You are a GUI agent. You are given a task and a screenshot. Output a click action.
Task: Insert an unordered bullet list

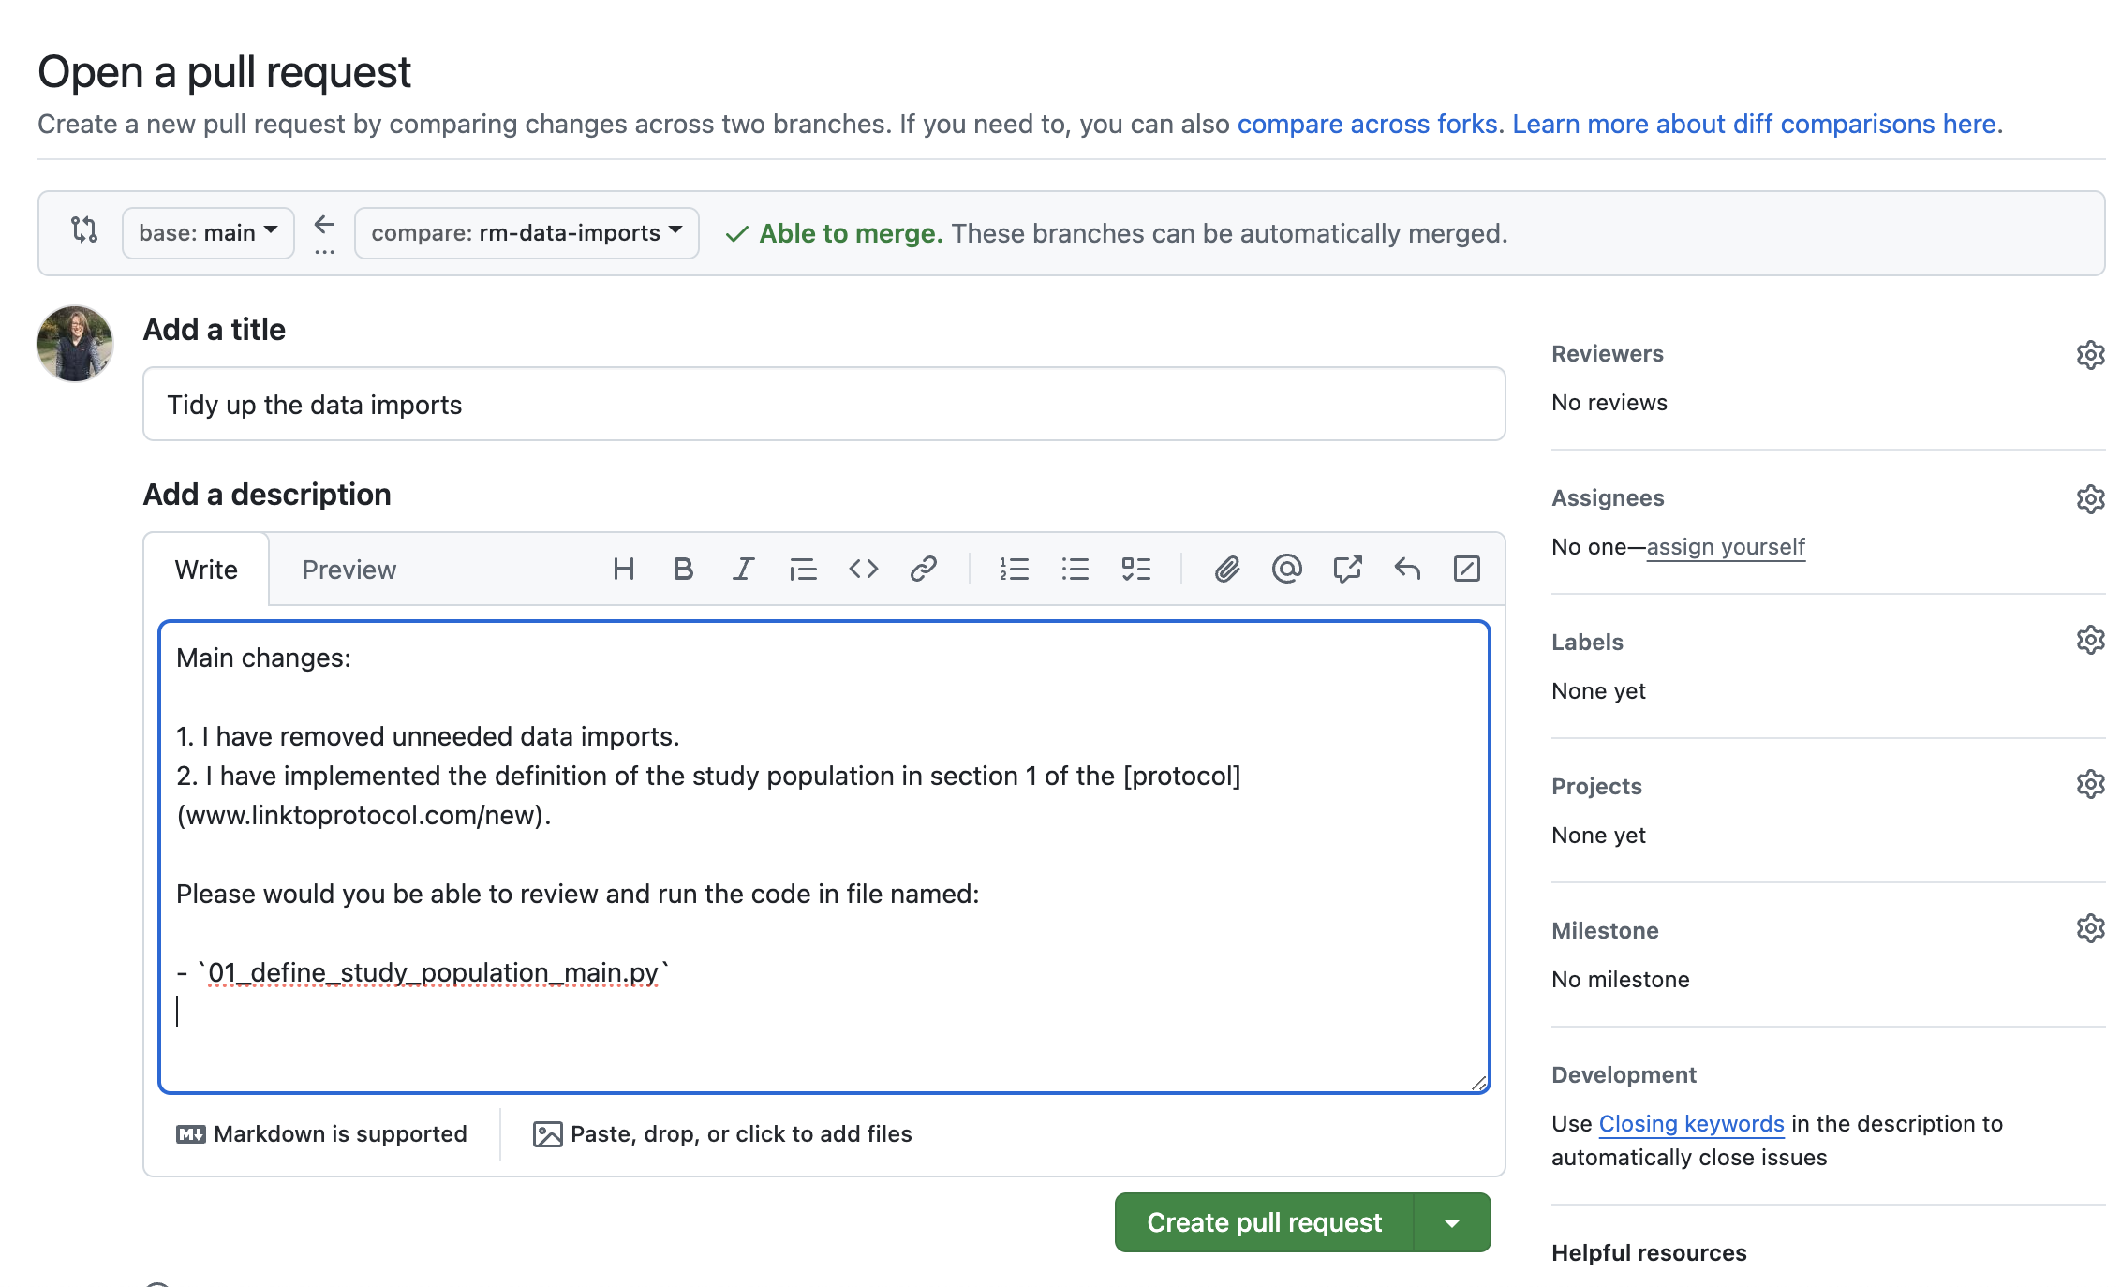coord(1075,569)
